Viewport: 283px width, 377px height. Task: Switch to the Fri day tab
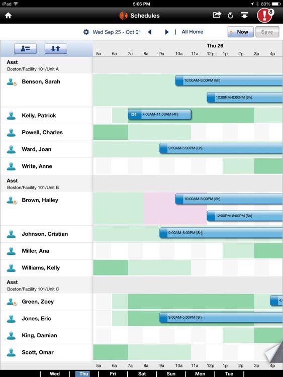pos(113,373)
